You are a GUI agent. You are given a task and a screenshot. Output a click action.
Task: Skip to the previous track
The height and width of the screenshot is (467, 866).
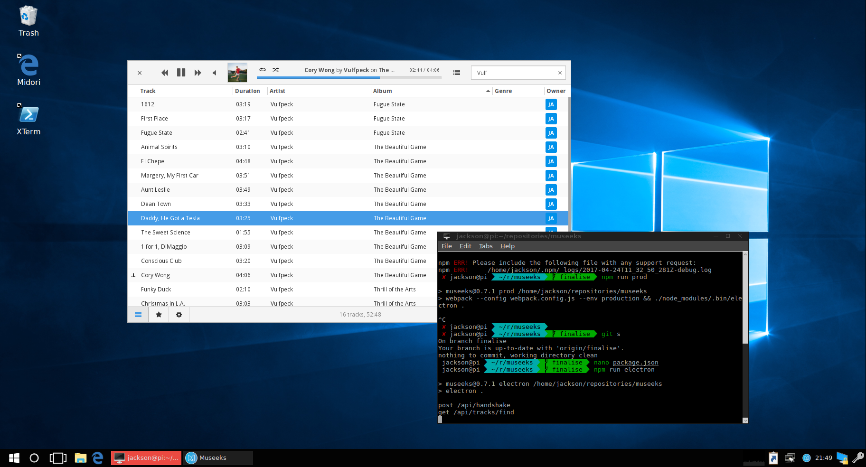[x=165, y=73]
